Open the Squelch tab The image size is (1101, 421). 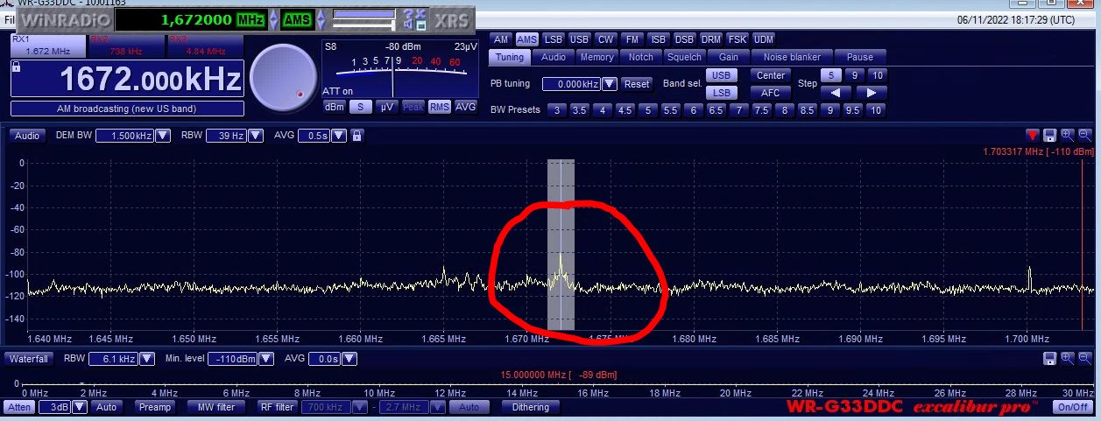click(684, 58)
